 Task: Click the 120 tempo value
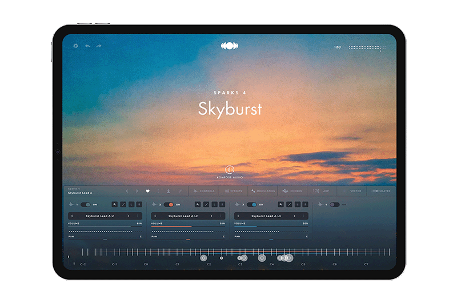[x=338, y=47]
